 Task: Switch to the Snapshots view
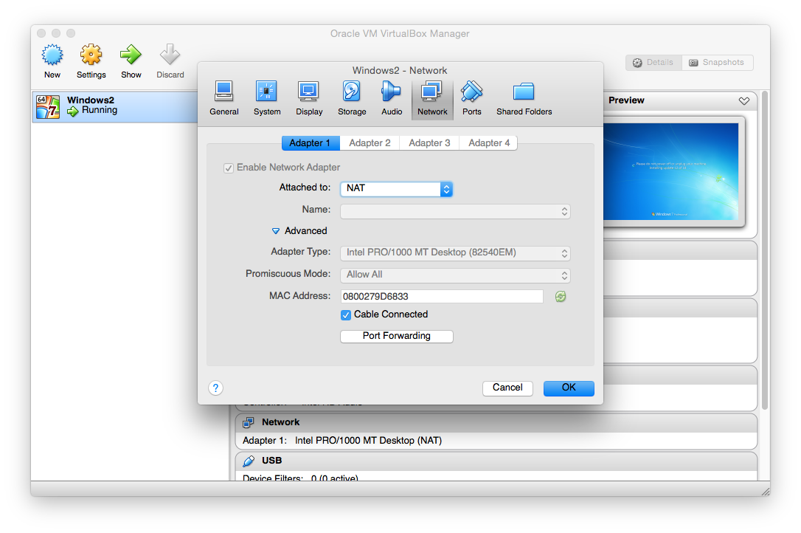(x=717, y=63)
